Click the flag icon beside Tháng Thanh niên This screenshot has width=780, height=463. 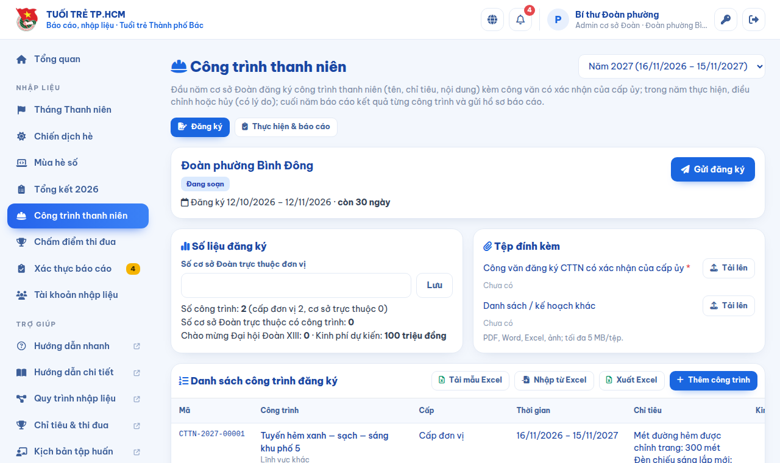(x=21, y=110)
